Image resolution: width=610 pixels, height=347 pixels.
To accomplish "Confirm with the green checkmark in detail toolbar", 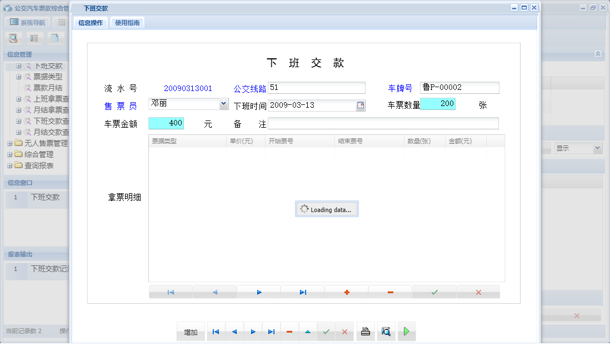I will coord(434,291).
